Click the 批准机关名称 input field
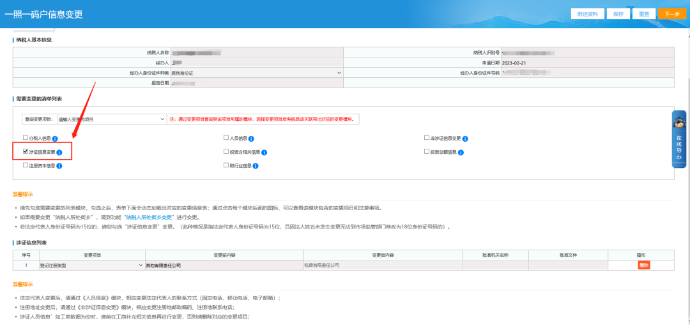Screen dimensions: 690x325 coord(496,266)
